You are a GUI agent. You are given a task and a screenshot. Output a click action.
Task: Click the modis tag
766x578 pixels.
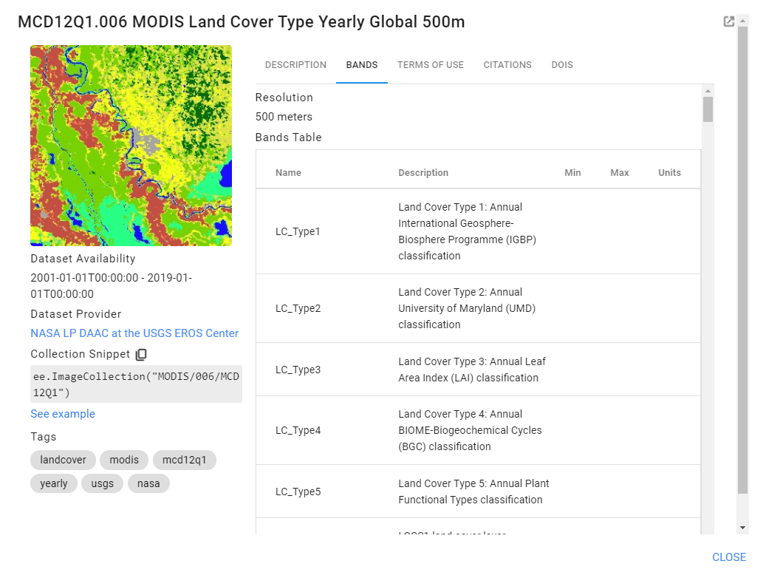click(x=123, y=460)
